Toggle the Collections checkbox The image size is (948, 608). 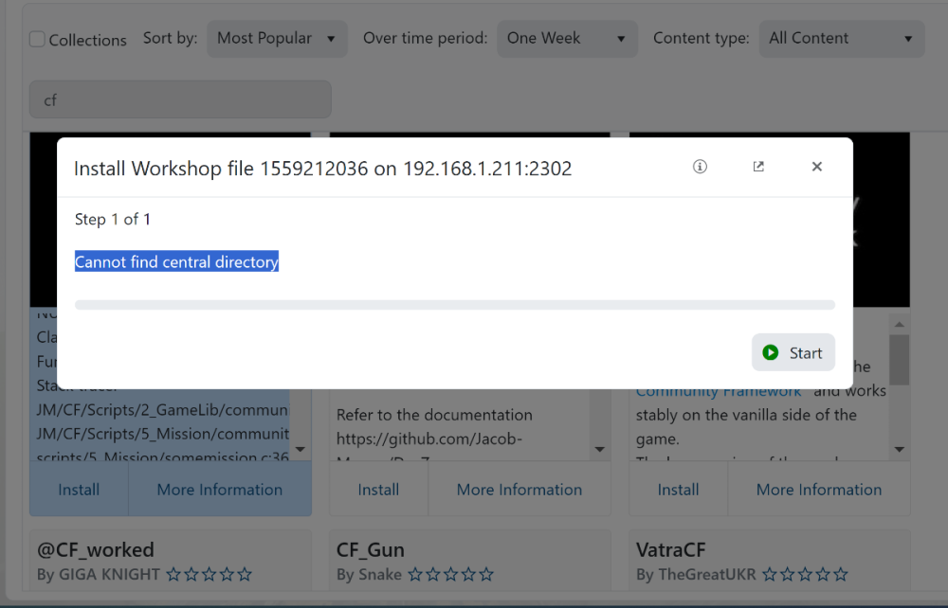37,40
